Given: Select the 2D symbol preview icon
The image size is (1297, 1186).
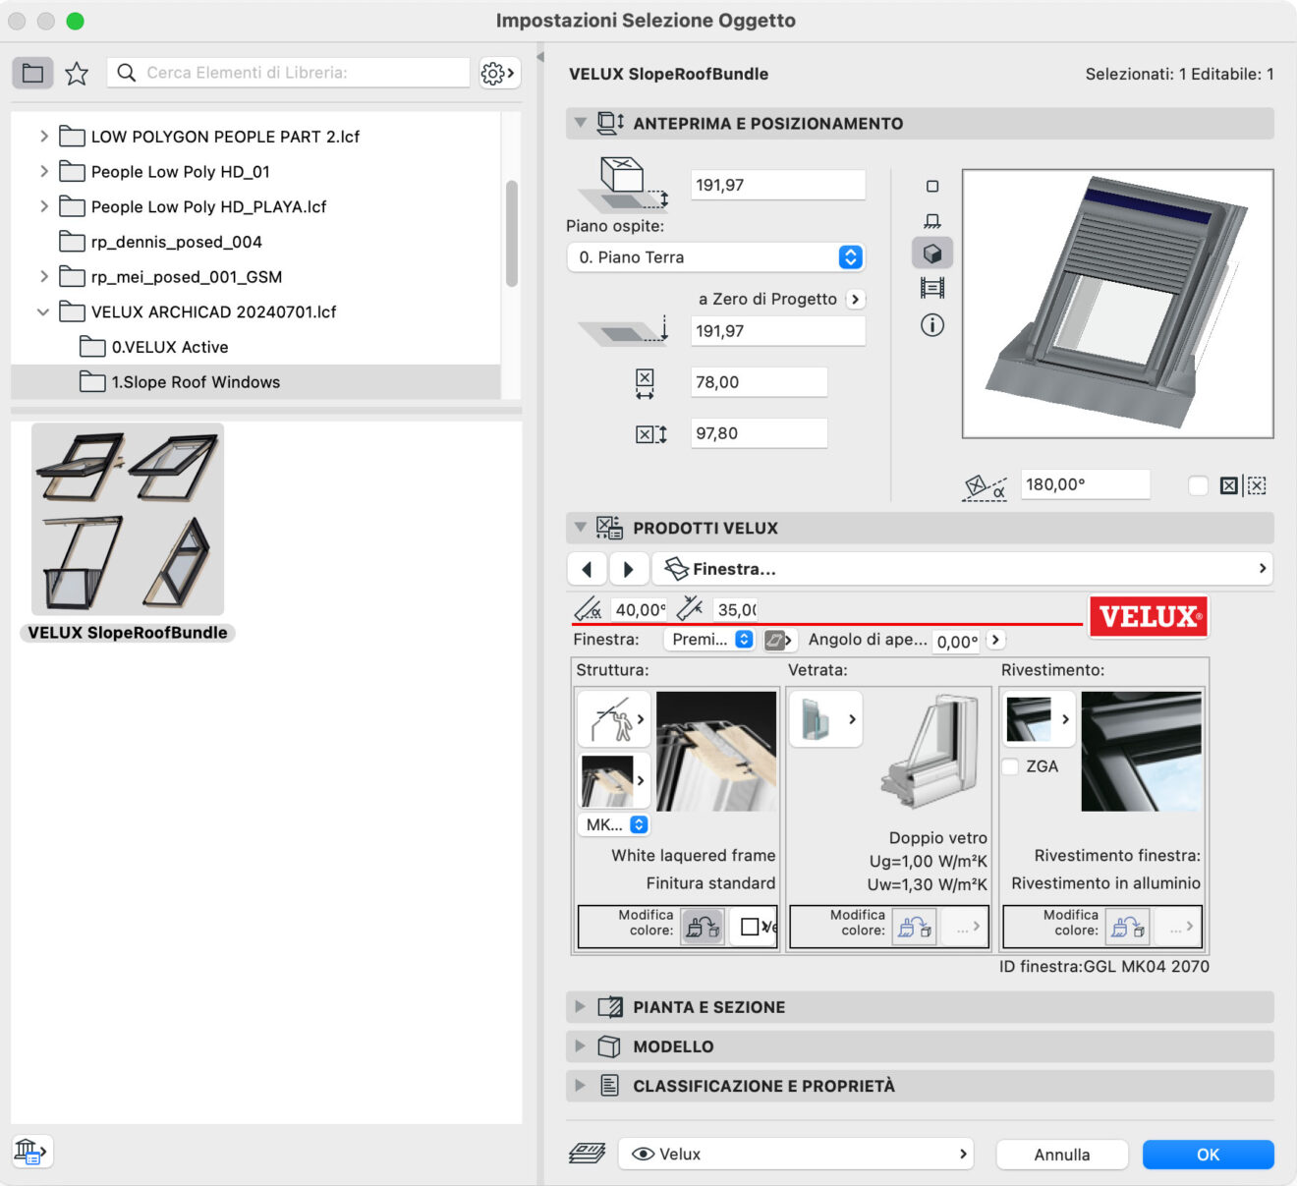Looking at the screenshot, I should click(932, 186).
